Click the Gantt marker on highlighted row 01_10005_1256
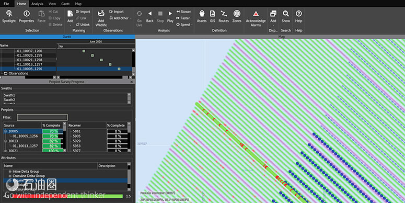The image size is (405, 203). tap(119, 69)
